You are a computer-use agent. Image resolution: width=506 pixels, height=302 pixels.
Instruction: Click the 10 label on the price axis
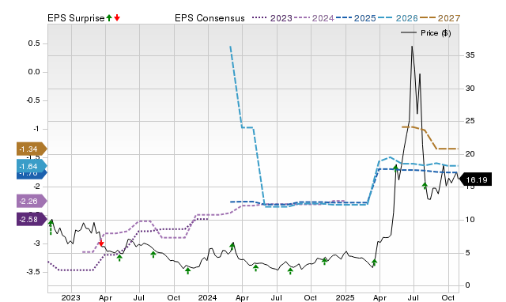click(470, 220)
